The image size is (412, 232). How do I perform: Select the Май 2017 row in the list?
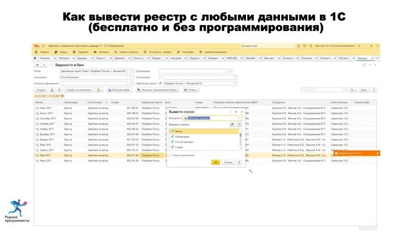click(205, 155)
